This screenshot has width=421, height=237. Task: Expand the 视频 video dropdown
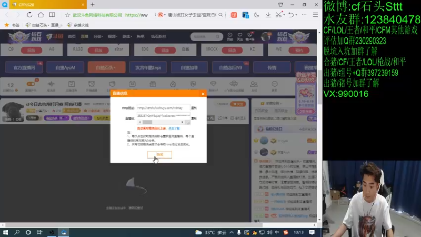click(x=113, y=36)
